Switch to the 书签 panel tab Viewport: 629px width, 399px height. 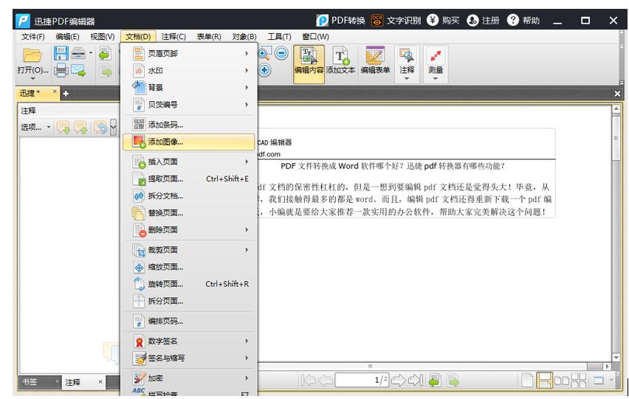[30, 382]
